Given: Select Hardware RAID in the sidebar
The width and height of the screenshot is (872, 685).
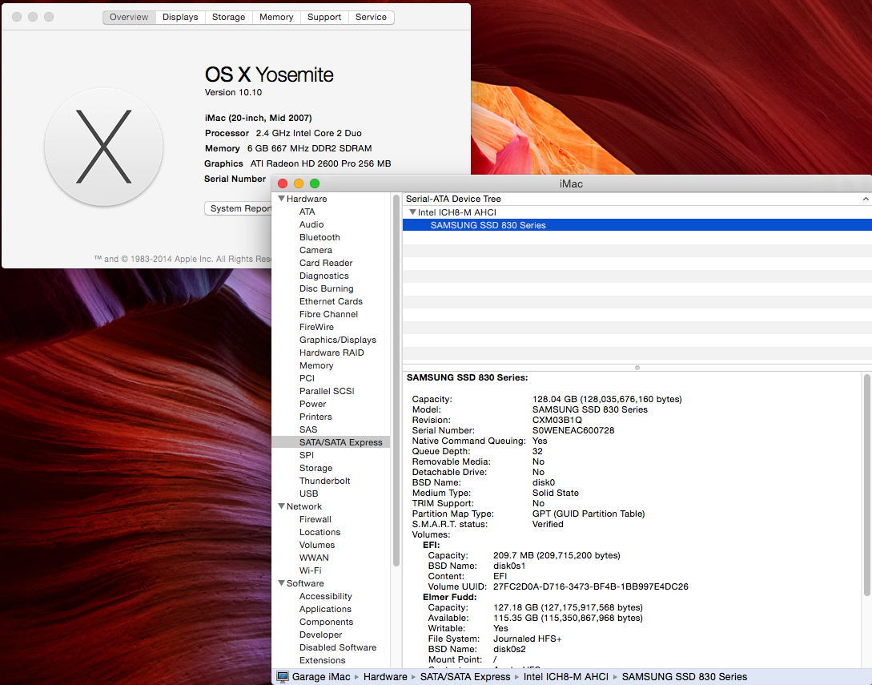Looking at the screenshot, I should (x=332, y=353).
